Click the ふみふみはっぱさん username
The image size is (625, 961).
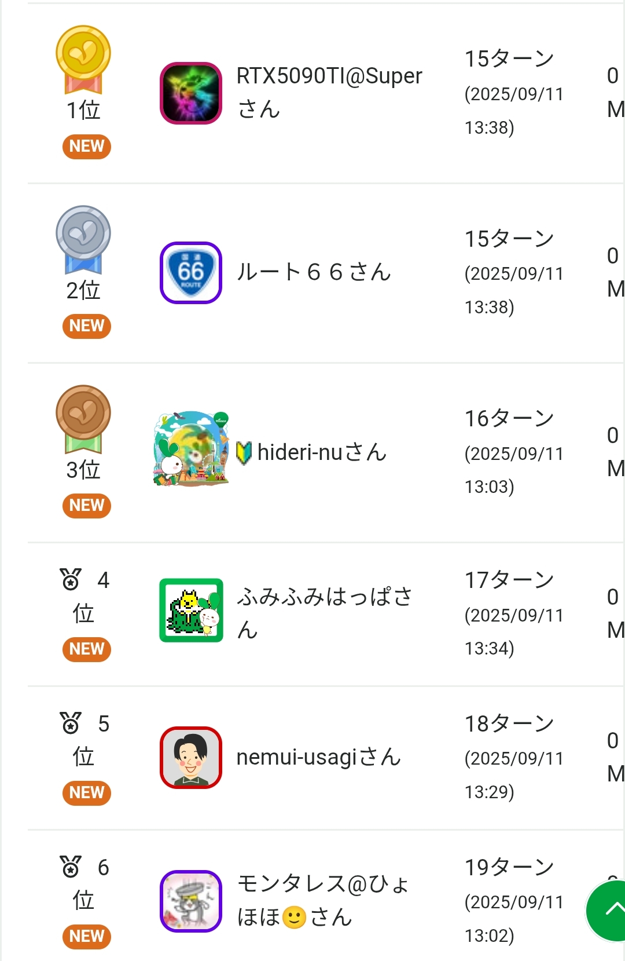coord(324,612)
